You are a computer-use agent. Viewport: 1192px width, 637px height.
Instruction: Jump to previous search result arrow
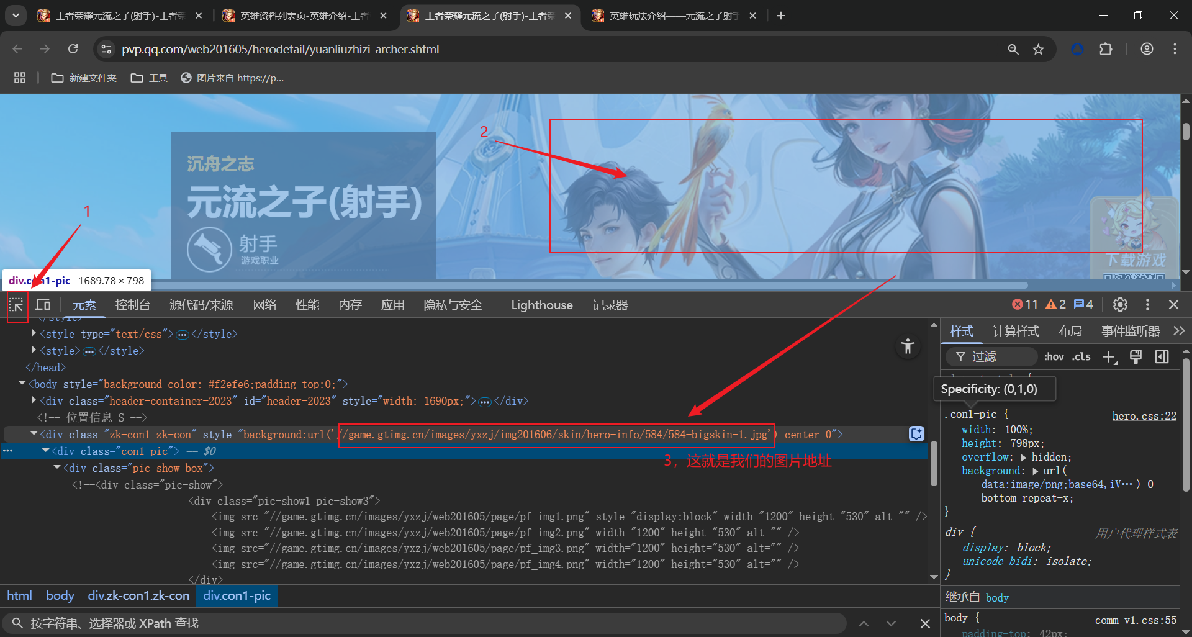[x=864, y=623]
